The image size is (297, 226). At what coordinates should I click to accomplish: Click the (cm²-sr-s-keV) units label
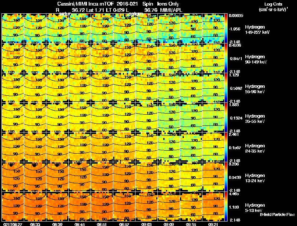(273, 10)
